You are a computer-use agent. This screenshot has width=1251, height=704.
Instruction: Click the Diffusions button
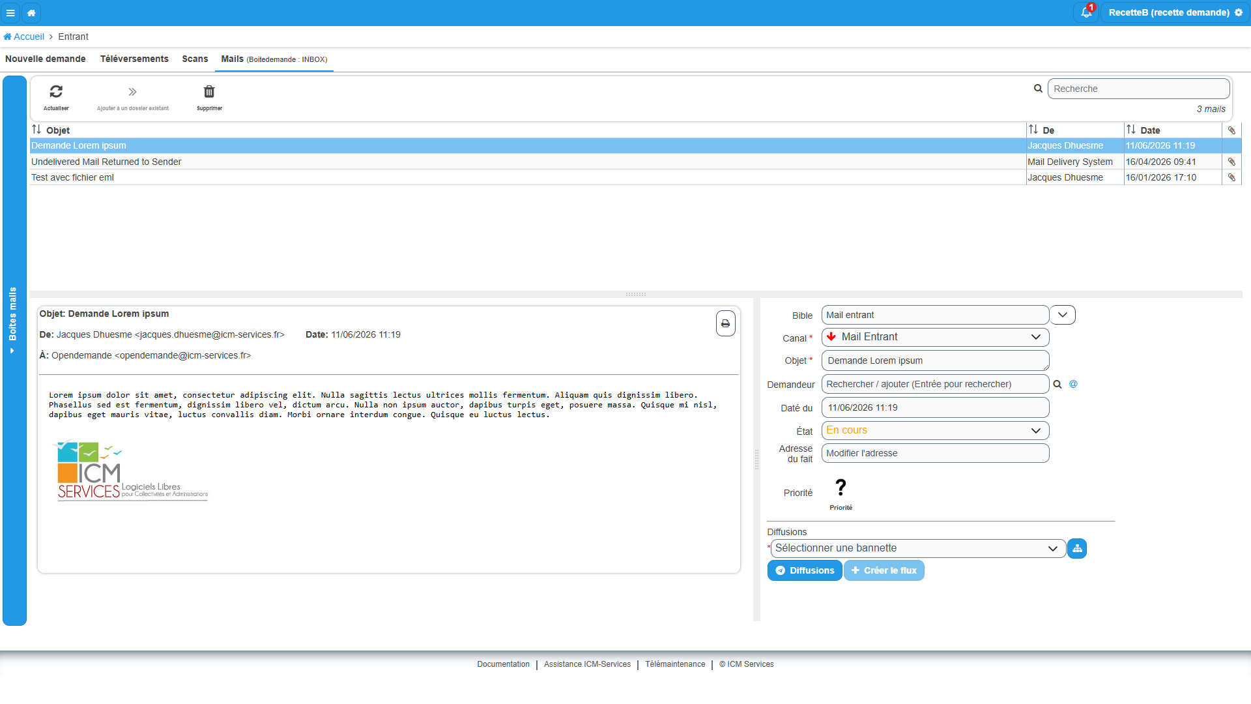[x=805, y=570]
